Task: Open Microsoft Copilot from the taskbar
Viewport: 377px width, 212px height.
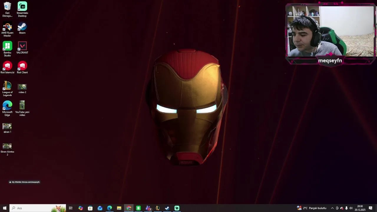Action: pos(80,208)
